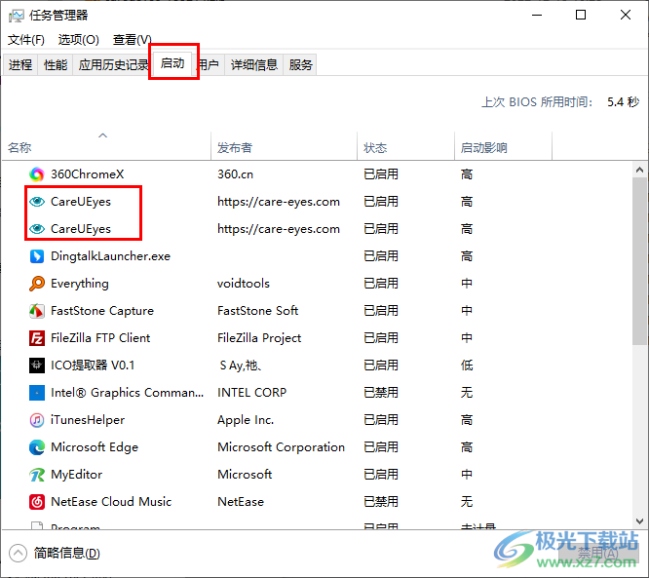Select MyEditor entry name

[77, 475]
